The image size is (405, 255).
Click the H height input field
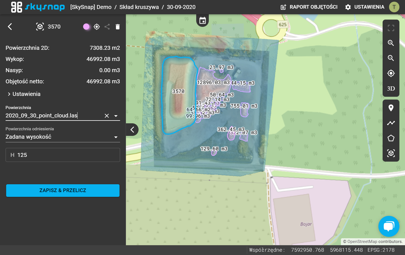63,155
